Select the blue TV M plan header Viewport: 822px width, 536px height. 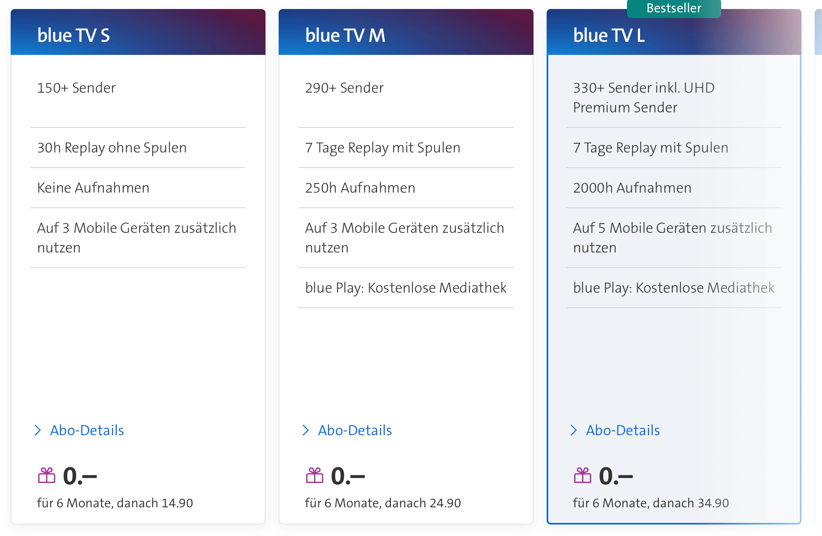click(x=406, y=32)
